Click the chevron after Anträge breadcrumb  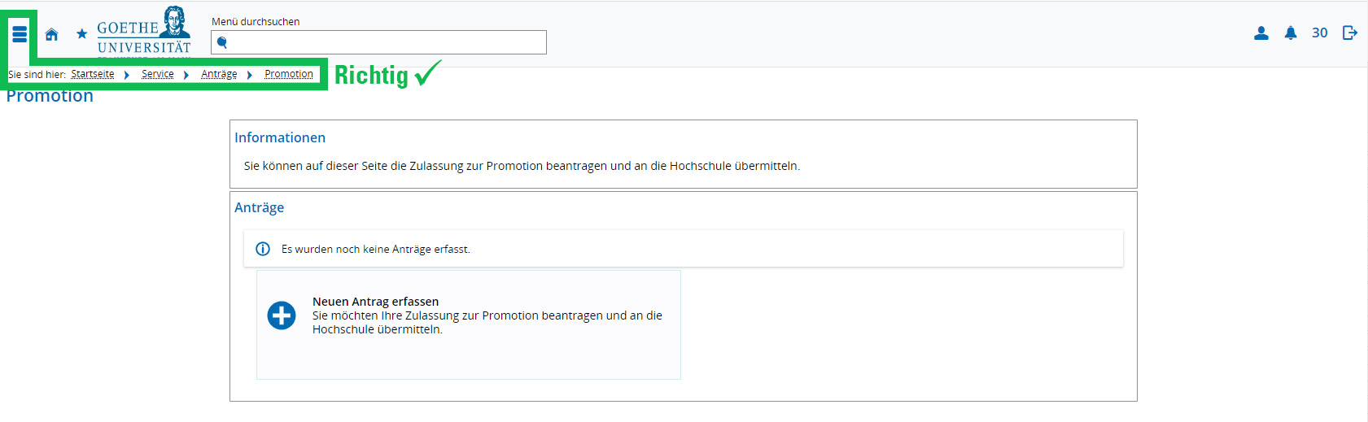click(250, 75)
